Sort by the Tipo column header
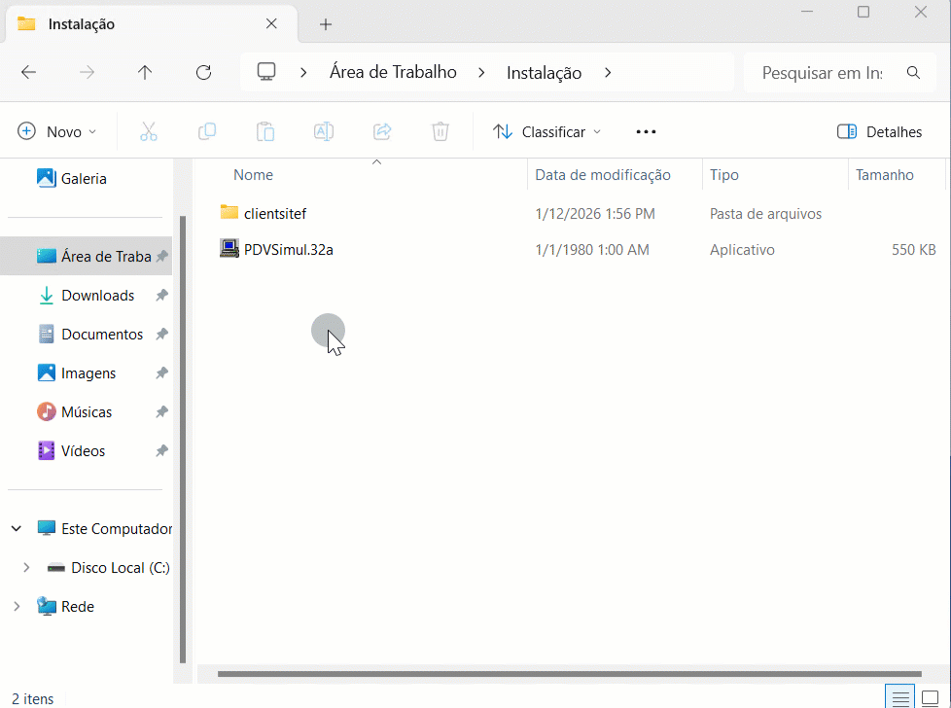This screenshot has width=951, height=708. click(x=724, y=175)
